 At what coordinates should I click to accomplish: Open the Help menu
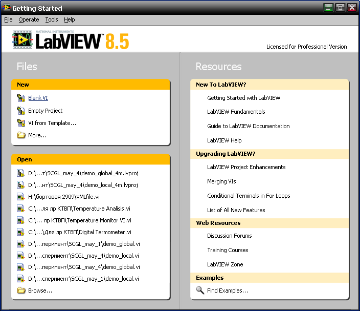tap(70, 20)
